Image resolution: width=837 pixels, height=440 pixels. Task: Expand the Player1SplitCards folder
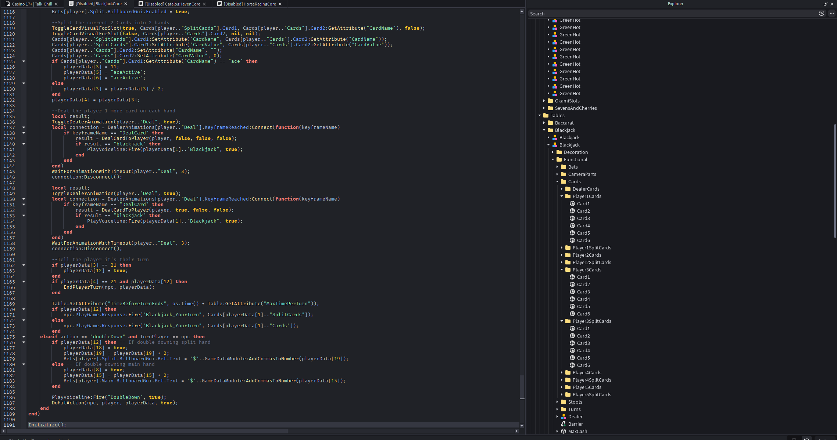[x=562, y=248]
